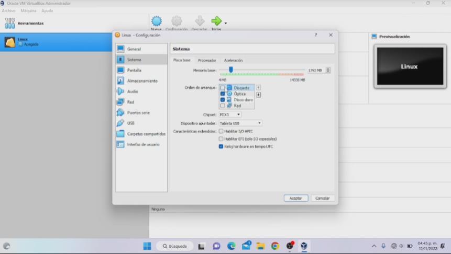Open the Puertos serie settings category
The image size is (451, 254).
(141, 113)
